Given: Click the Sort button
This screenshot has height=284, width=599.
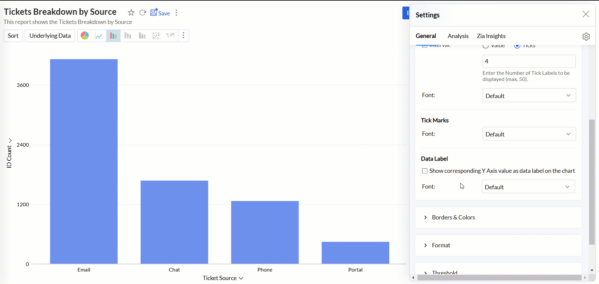Looking at the screenshot, I should click(13, 36).
